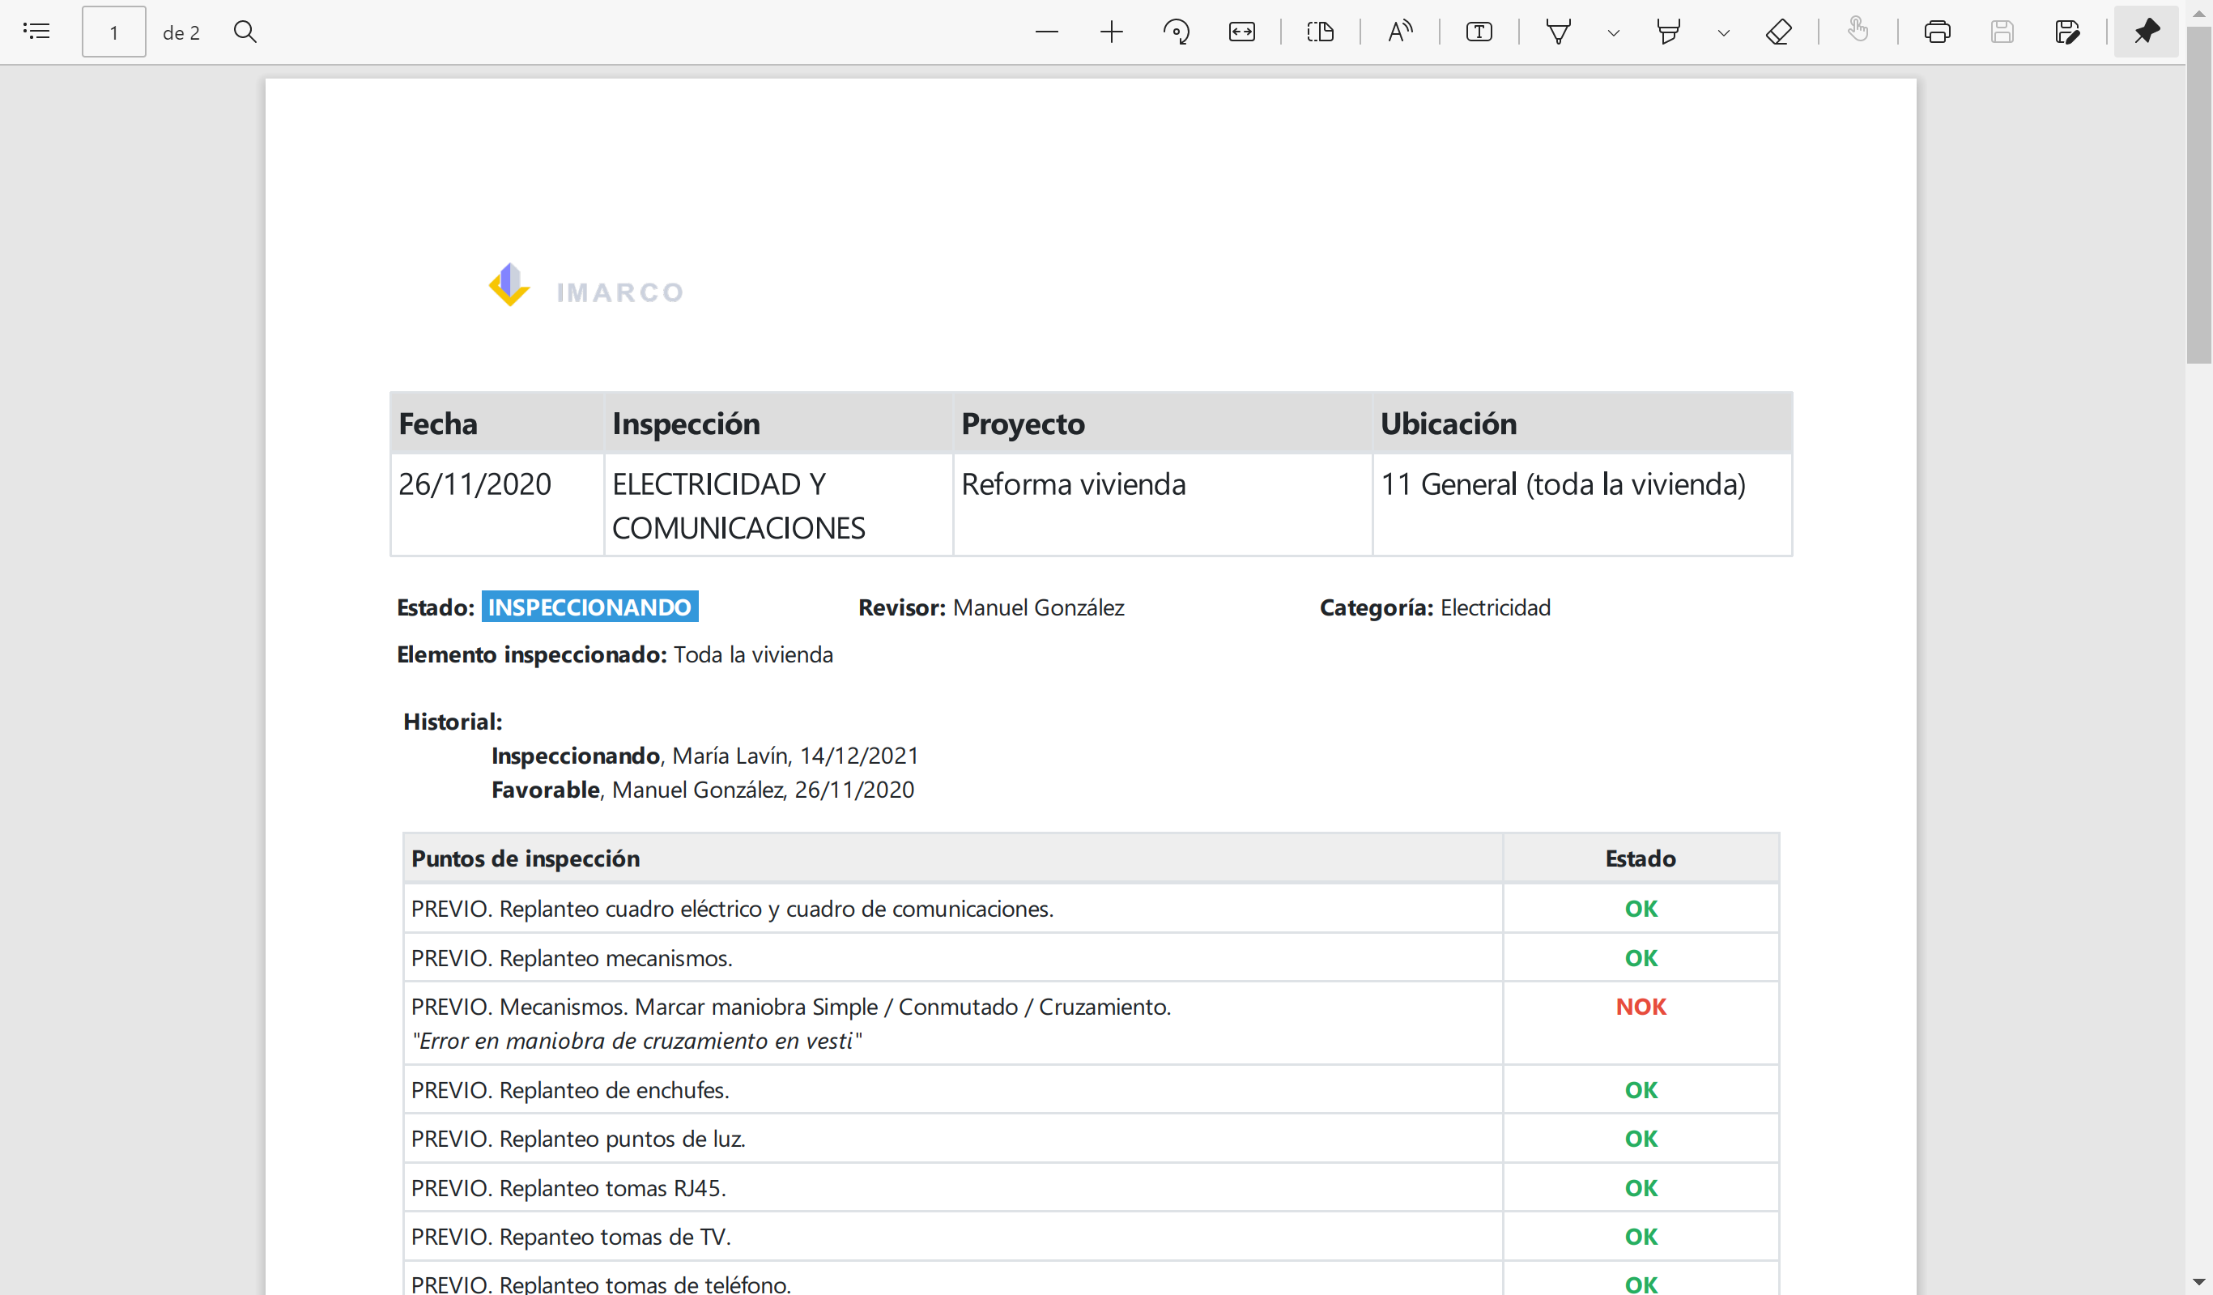2213x1295 pixels.
Task: Toggle draw with touch
Action: (1858, 32)
